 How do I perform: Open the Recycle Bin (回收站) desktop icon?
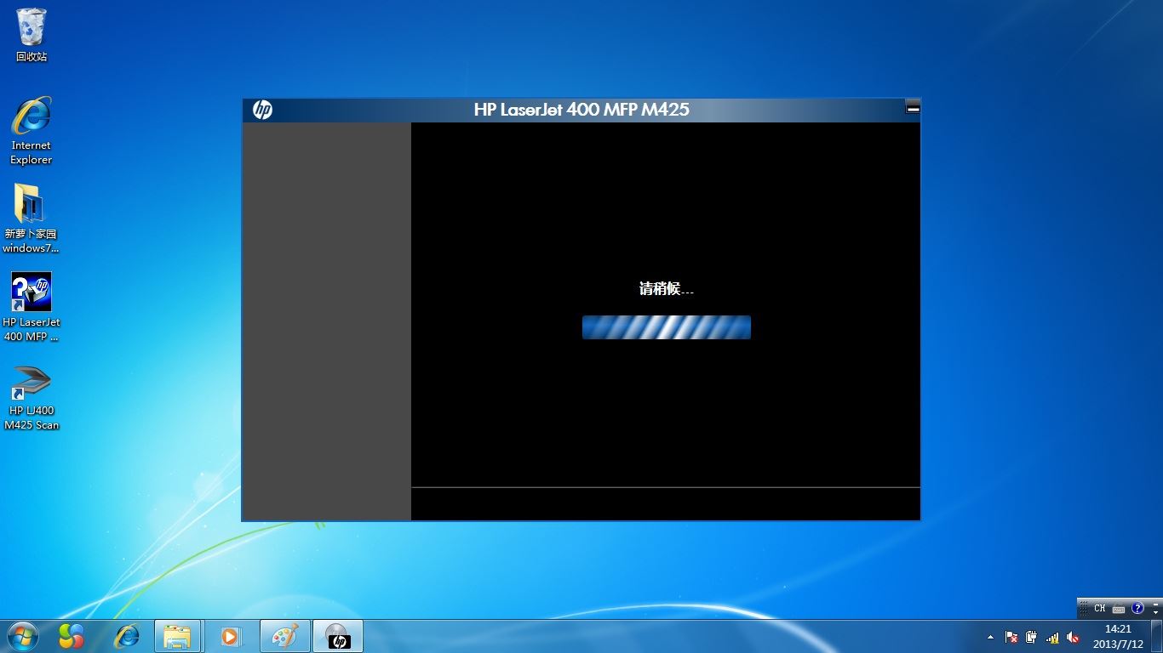32,36
